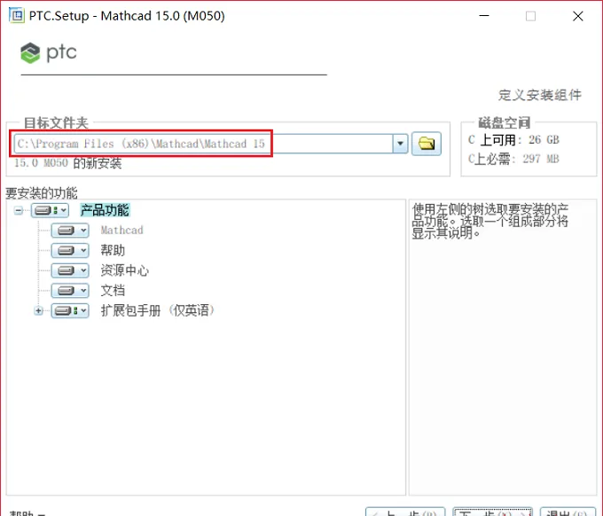Open install option dropdown for 资源中心

(x=70, y=270)
